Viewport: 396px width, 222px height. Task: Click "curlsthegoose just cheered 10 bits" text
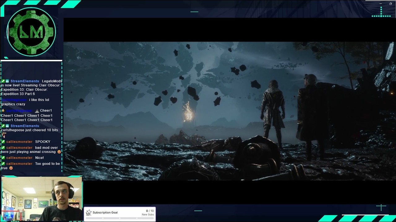click(29, 130)
